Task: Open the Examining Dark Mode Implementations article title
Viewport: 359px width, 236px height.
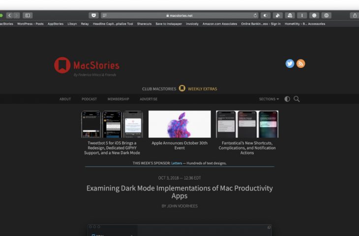Action: (x=179, y=192)
